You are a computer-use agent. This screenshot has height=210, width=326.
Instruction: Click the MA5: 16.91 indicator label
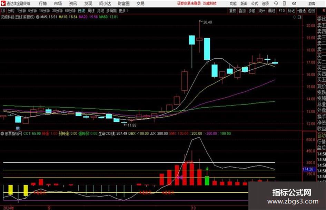click(x=49, y=17)
